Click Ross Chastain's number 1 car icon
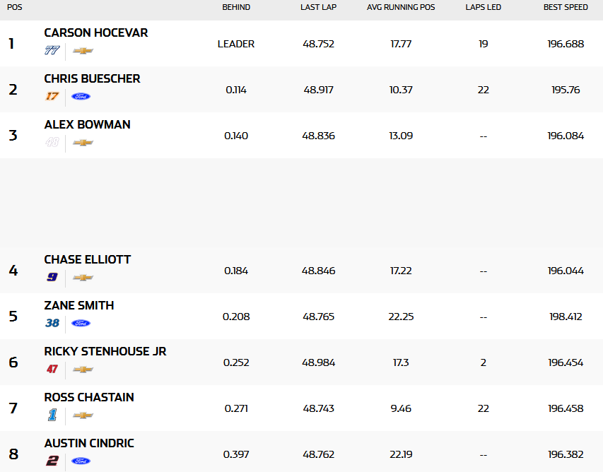603x472 pixels. (52, 415)
